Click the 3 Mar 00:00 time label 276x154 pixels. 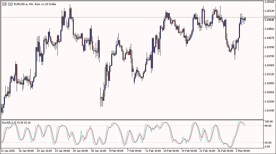[x=243, y=151]
